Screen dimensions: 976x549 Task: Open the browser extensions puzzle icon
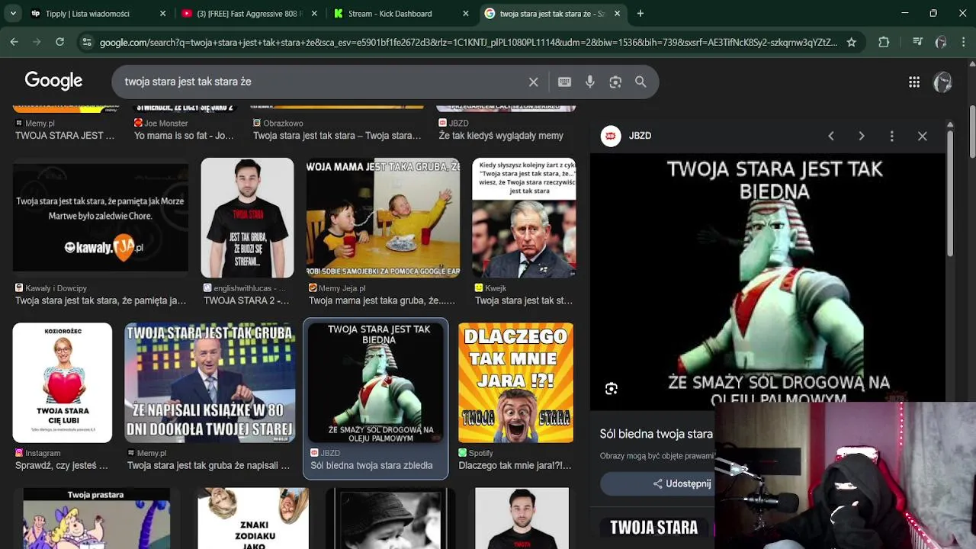coord(884,42)
